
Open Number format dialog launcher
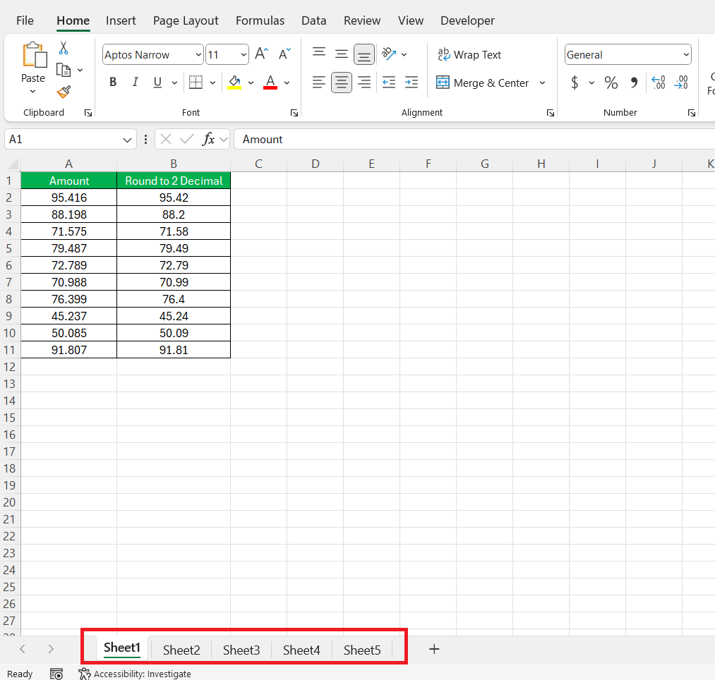coord(692,113)
